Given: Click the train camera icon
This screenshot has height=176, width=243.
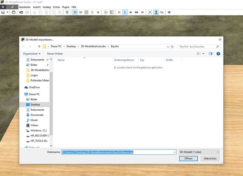Looking at the screenshot, I should [x=92, y=12].
